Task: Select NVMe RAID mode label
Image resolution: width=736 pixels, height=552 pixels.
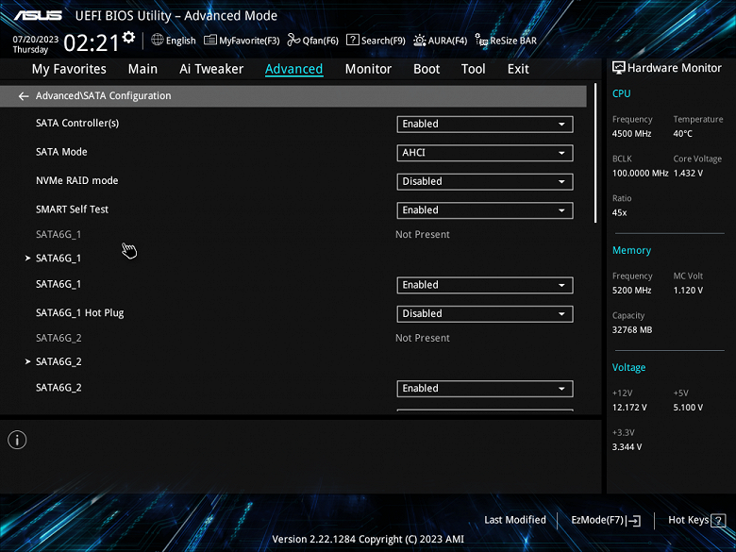Action: click(77, 181)
